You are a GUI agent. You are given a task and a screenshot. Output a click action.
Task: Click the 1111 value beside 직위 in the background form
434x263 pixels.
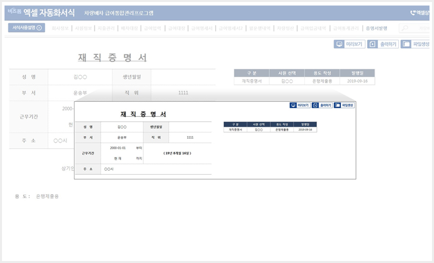[x=183, y=93]
